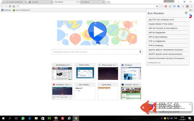This screenshot has width=194, height=121.
Task: Click the voice search microphone icon
Action: click(x=140, y=52)
